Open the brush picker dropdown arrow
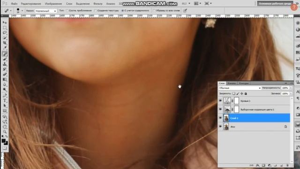Screen dimensions: 300x169 (x=22, y=11)
